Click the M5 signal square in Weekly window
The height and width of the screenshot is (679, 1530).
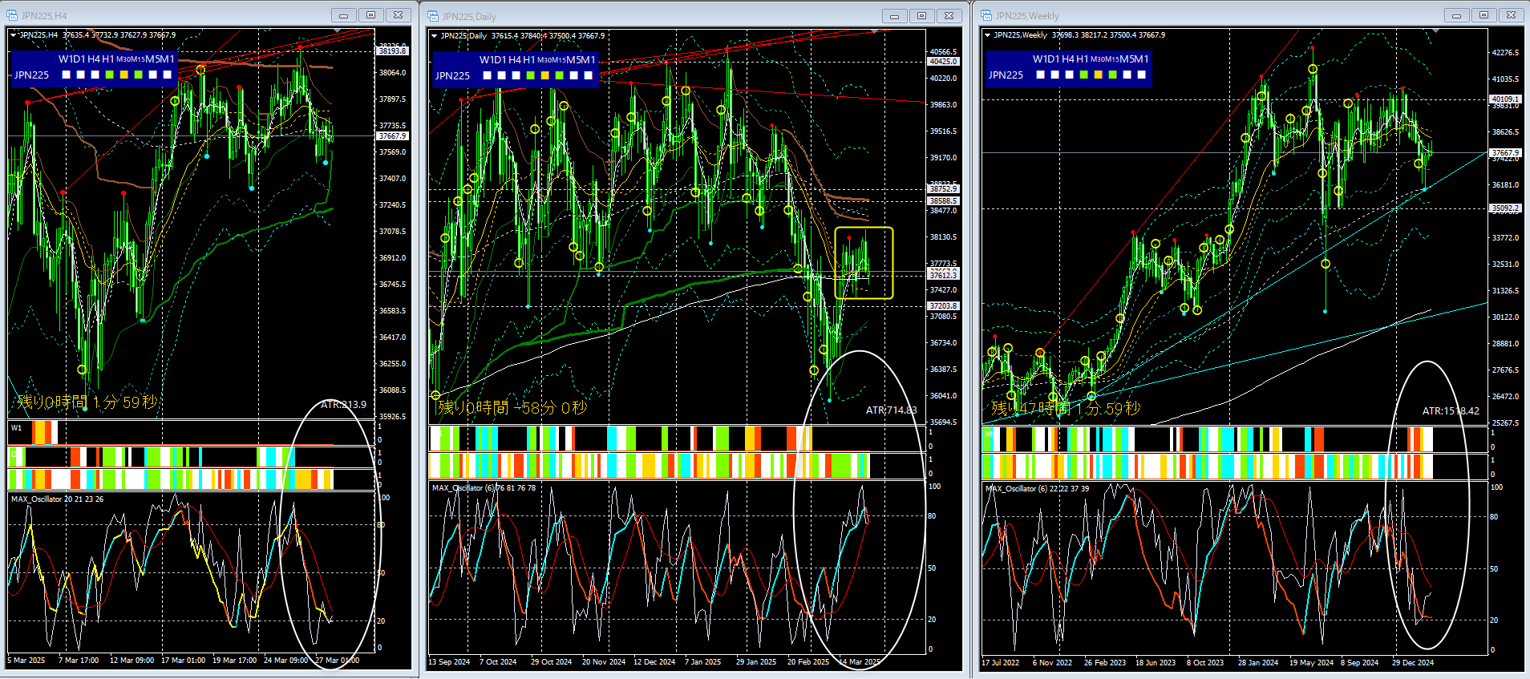[x=1127, y=75]
